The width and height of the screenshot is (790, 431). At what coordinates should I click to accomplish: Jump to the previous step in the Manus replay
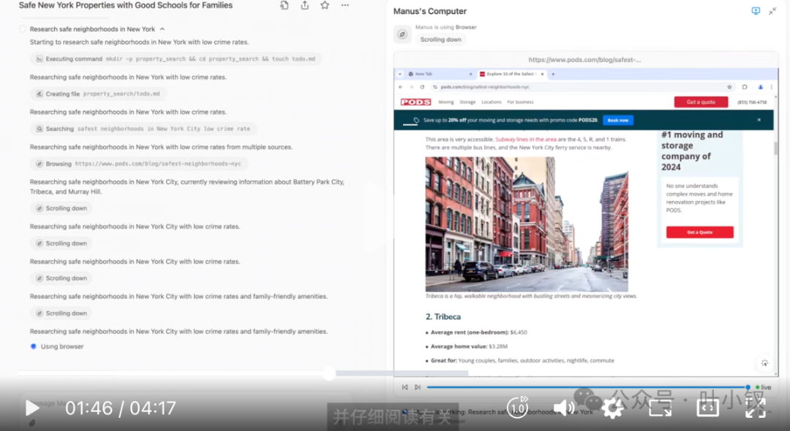tap(405, 387)
